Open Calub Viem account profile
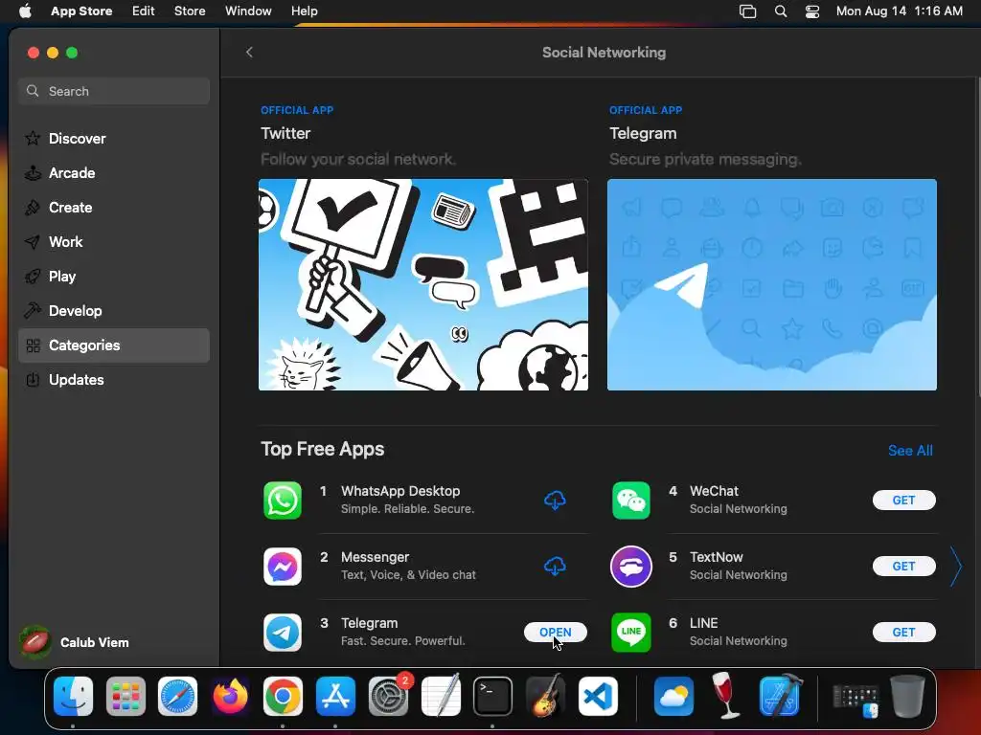The height and width of the screenshot is (735, 981). [x=74, y=642]
